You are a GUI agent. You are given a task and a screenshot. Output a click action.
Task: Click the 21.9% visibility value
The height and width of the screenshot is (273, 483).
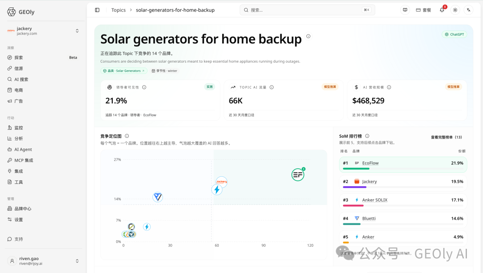pyautogui.click(x=116, y=101)
